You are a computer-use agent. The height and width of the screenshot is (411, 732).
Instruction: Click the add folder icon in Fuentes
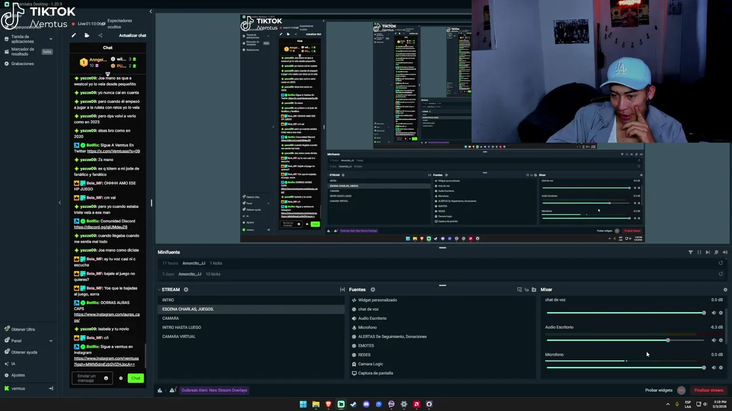click(534, 289)
